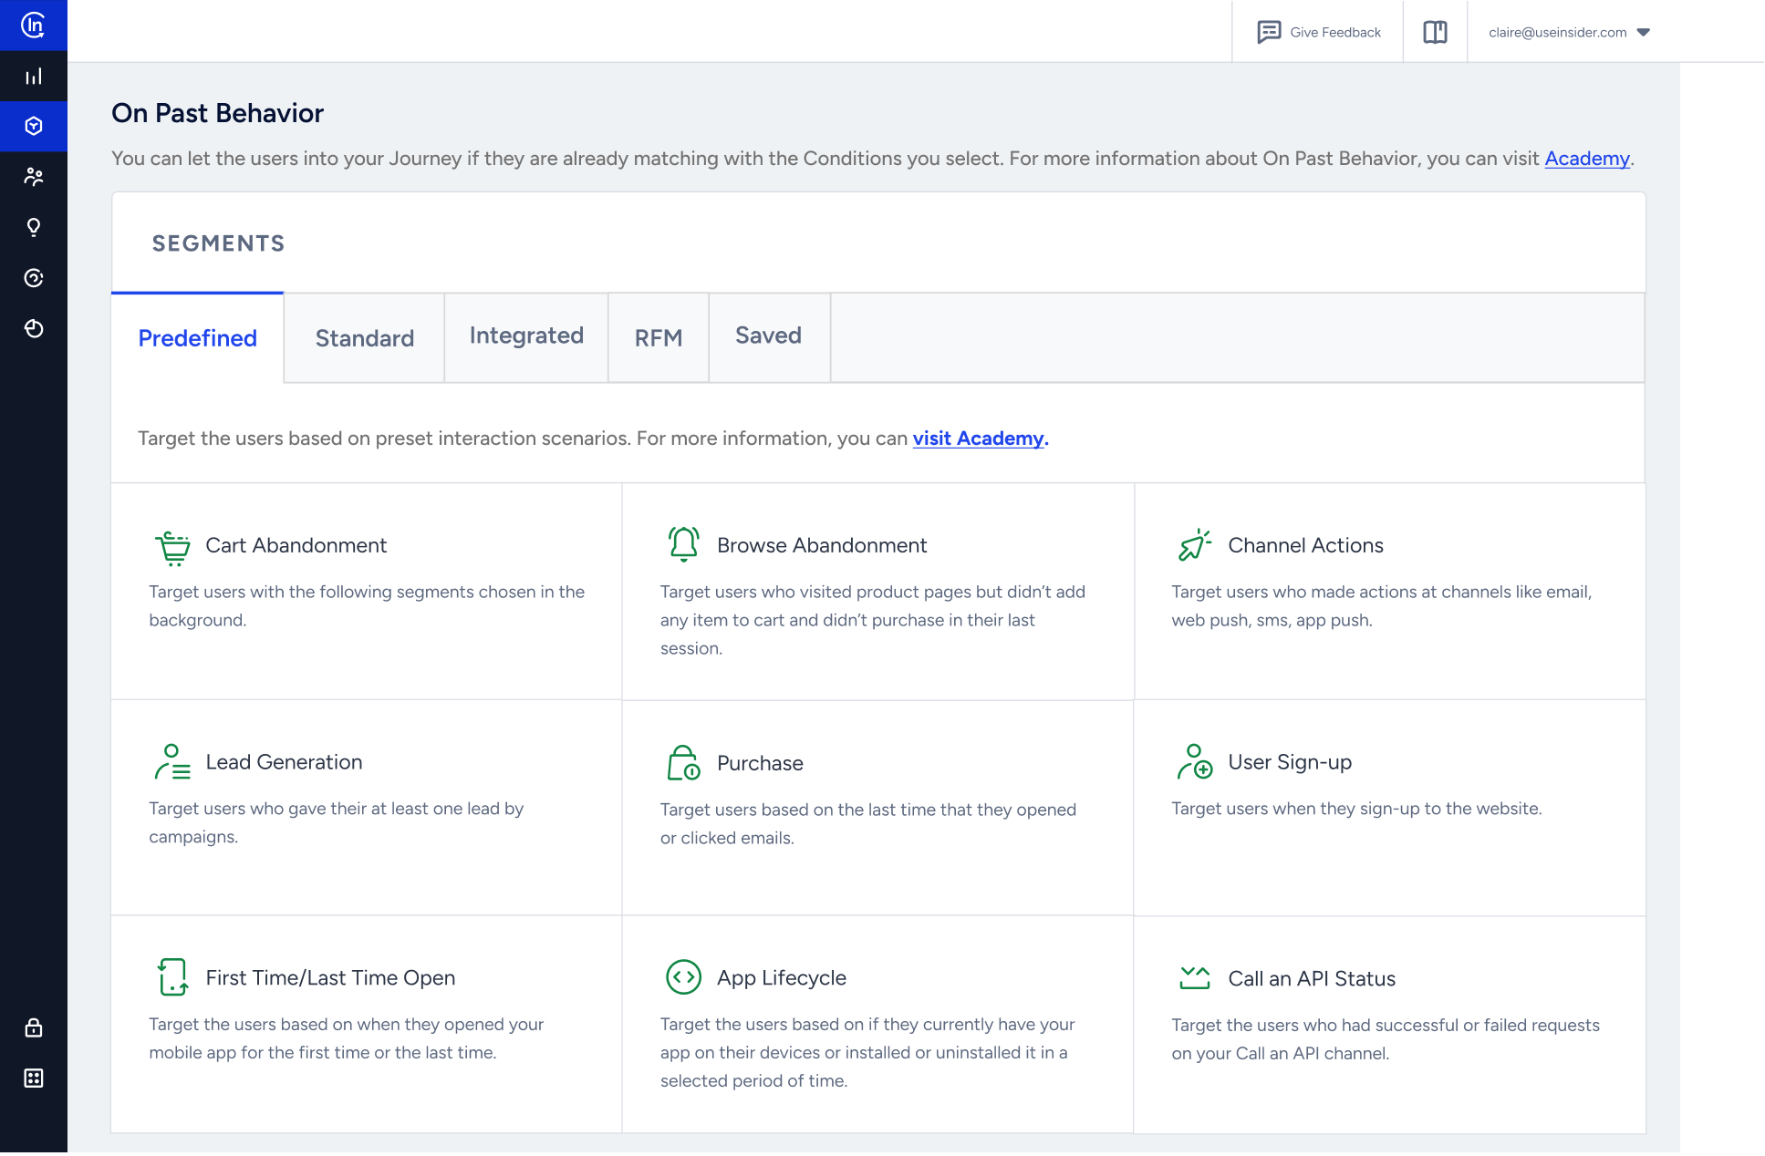Screen dimensions: 1765x1156
Task: Click the Insider logo
Action: click(x=33, y=26)
